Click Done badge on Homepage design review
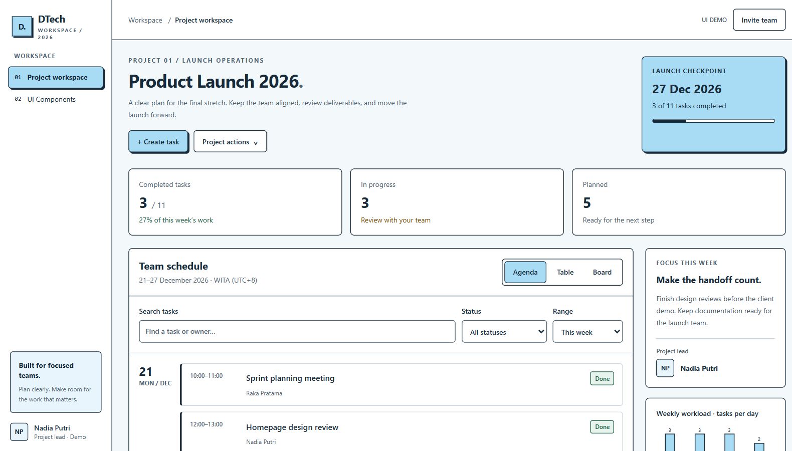This screenshot has width=792, height=451. tap(602, 427)
